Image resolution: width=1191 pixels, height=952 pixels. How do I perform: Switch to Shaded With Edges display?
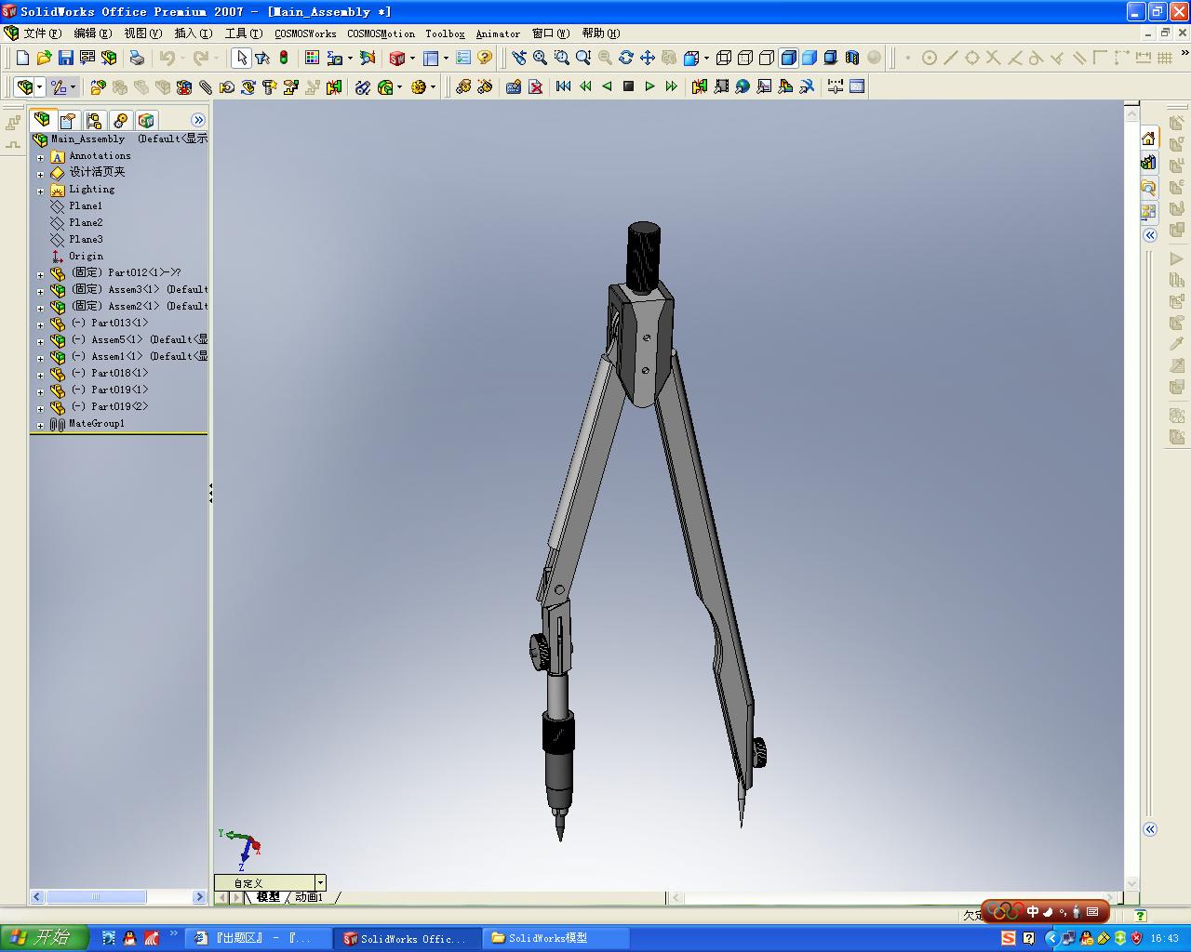[x=788, y=58]
